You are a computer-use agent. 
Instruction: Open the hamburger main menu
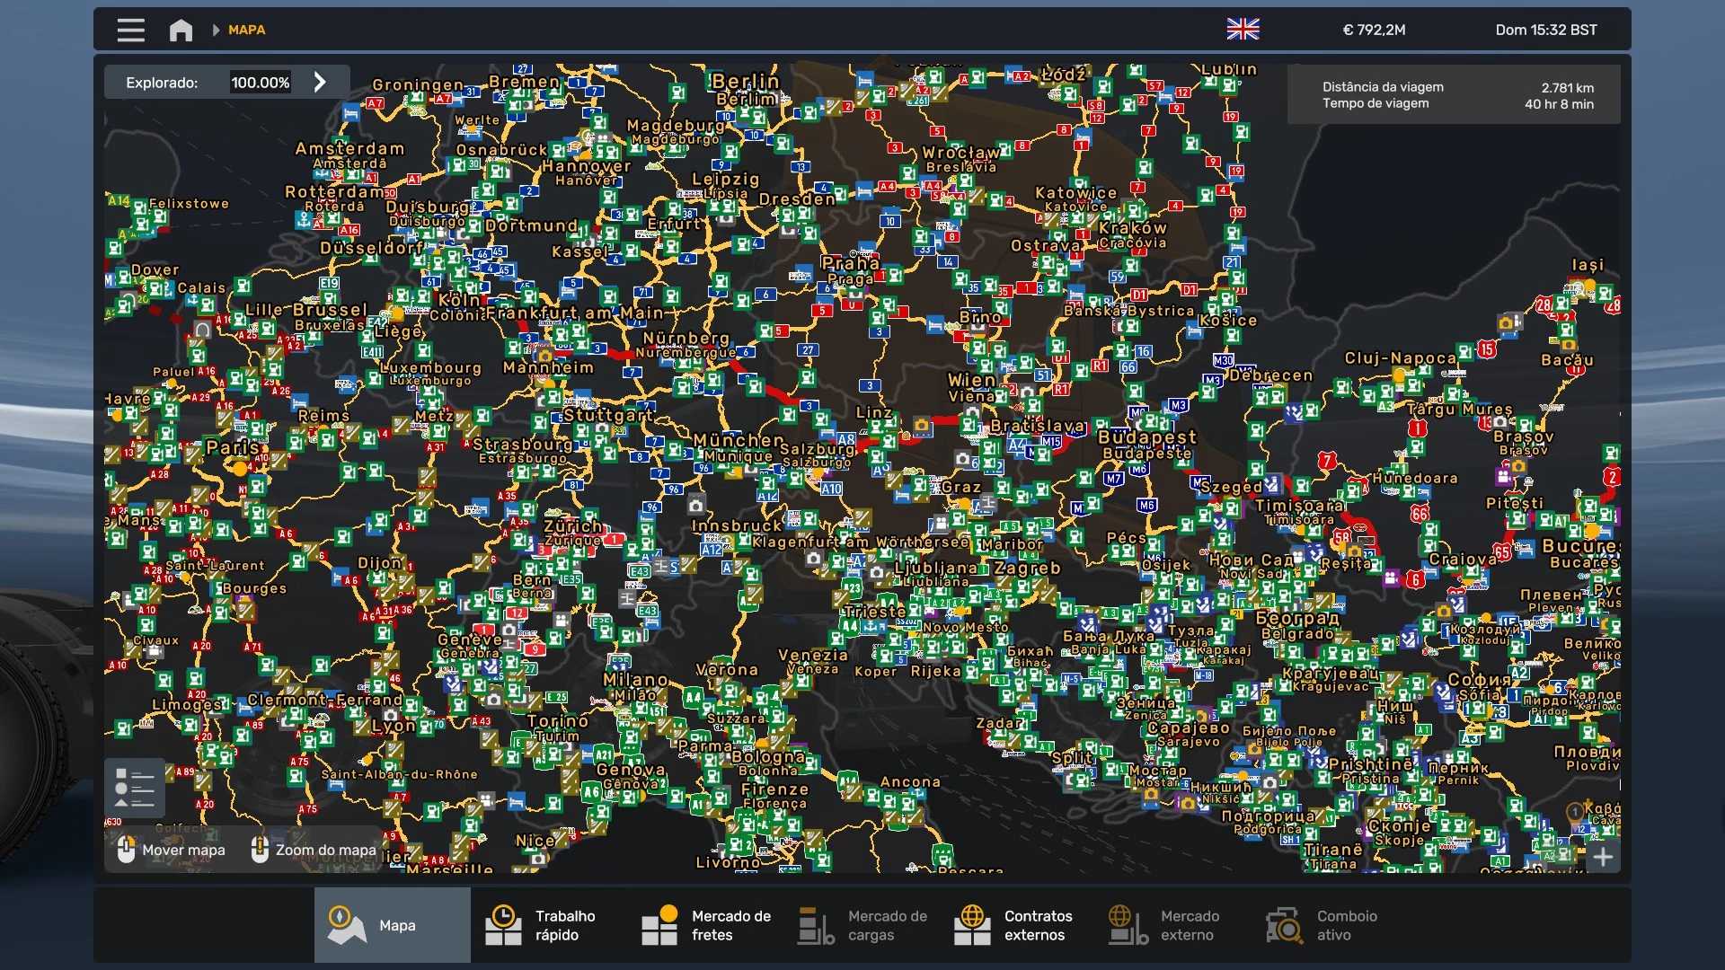(x=130, y=30)
